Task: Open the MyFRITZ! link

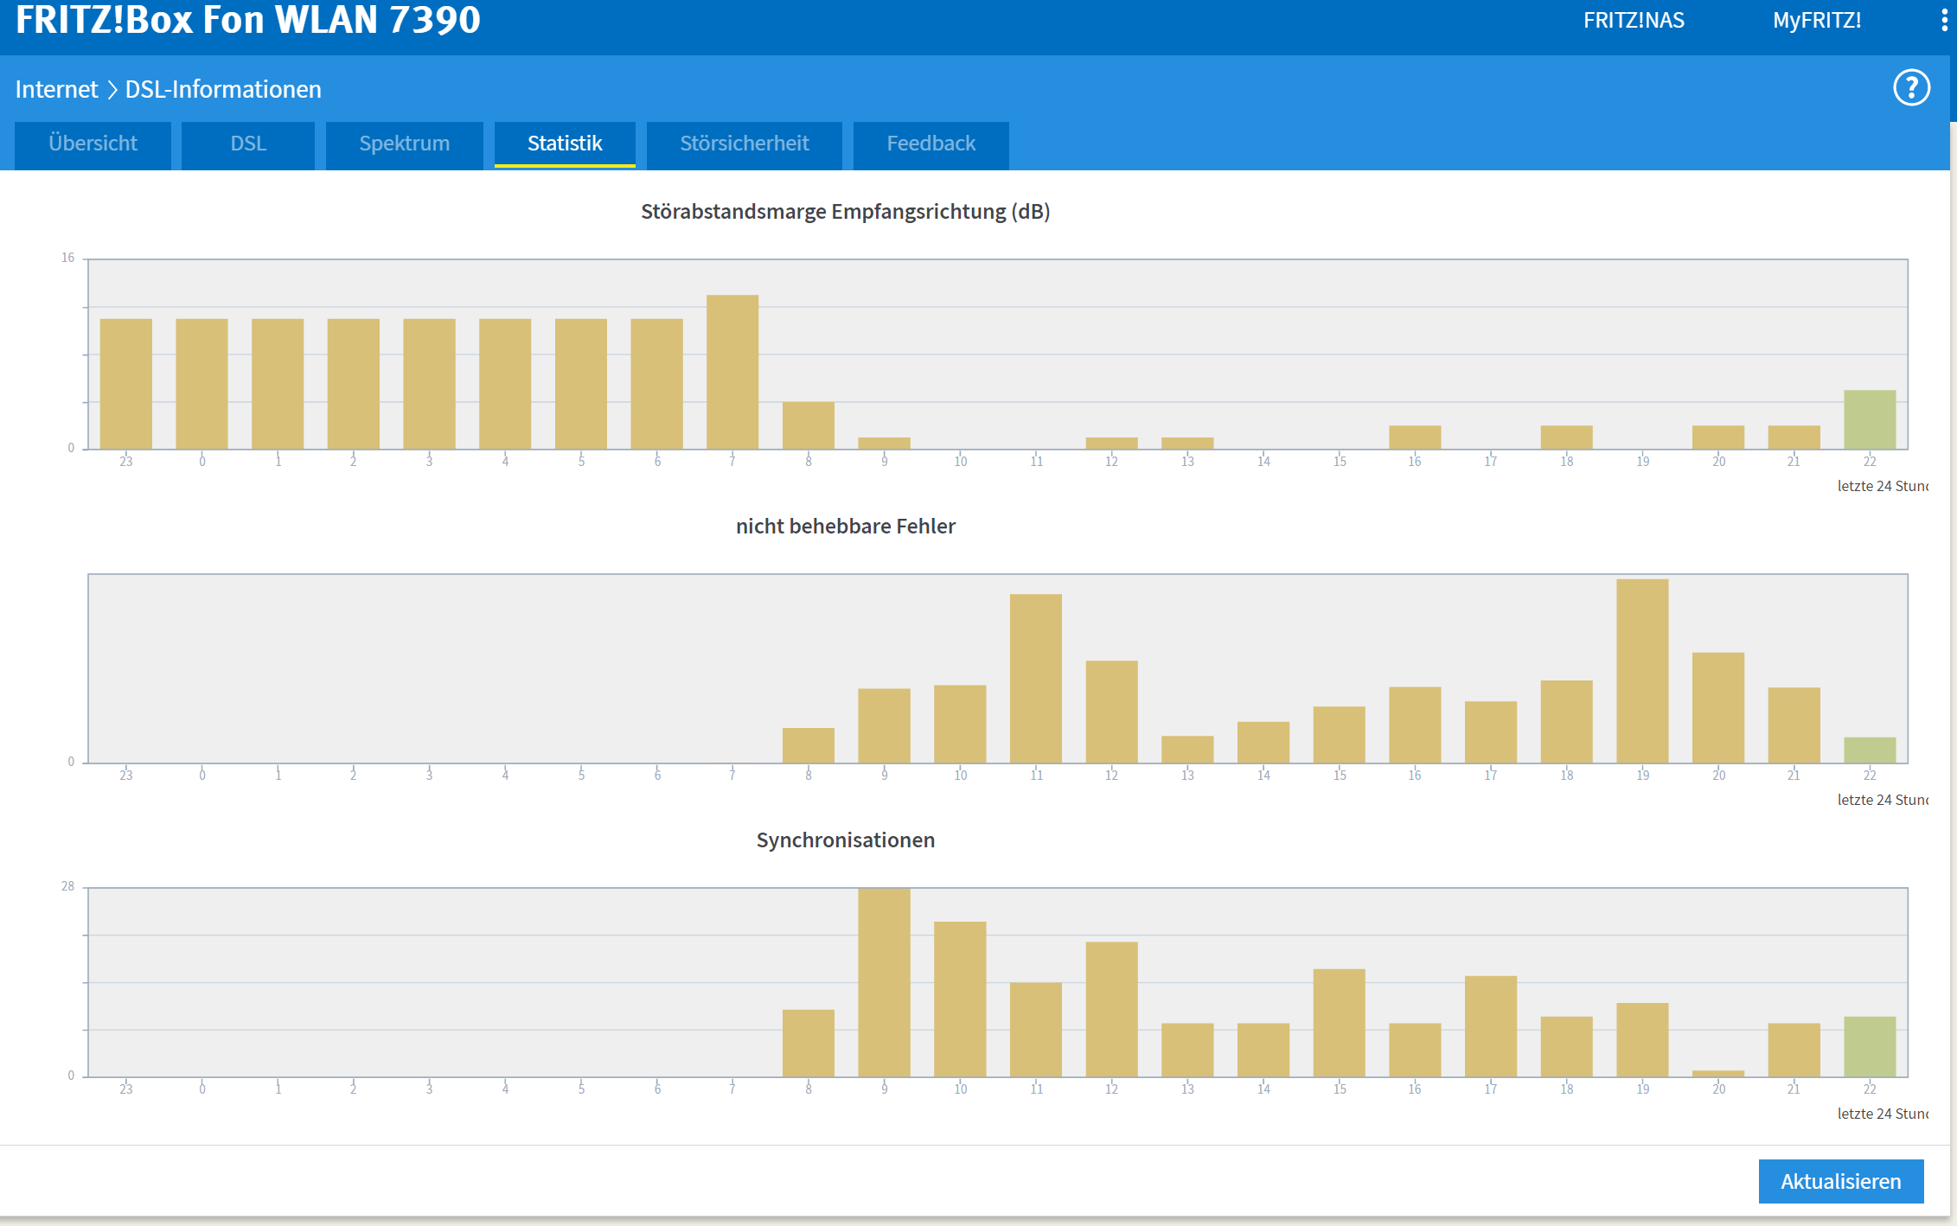Action: 1816,21
